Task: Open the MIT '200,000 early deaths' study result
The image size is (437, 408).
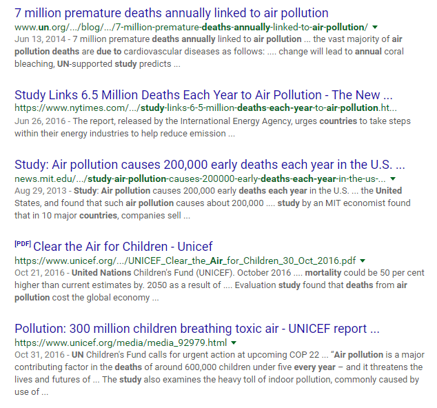Action: point(210,165)
